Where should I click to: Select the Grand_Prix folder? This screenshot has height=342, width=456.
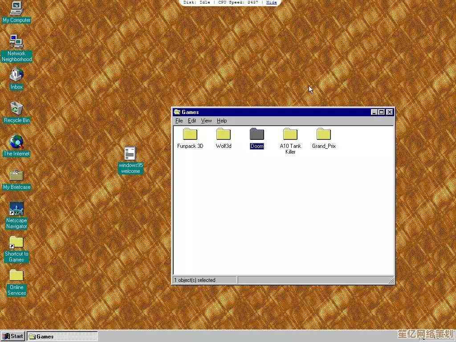(x=324, y=134)
